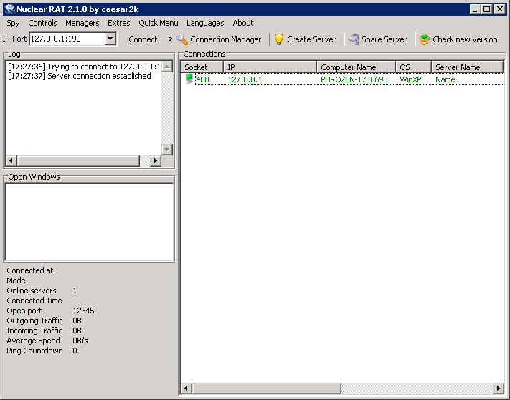Select the green computer icon in socket 408 row
Image resolution: width=510 pixels, height=400 pixels.
(189, 79)
